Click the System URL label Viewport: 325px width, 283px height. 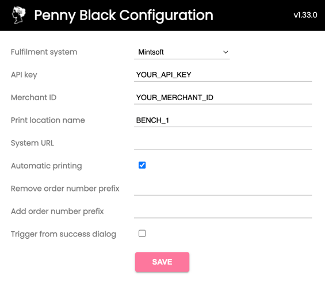32,143
